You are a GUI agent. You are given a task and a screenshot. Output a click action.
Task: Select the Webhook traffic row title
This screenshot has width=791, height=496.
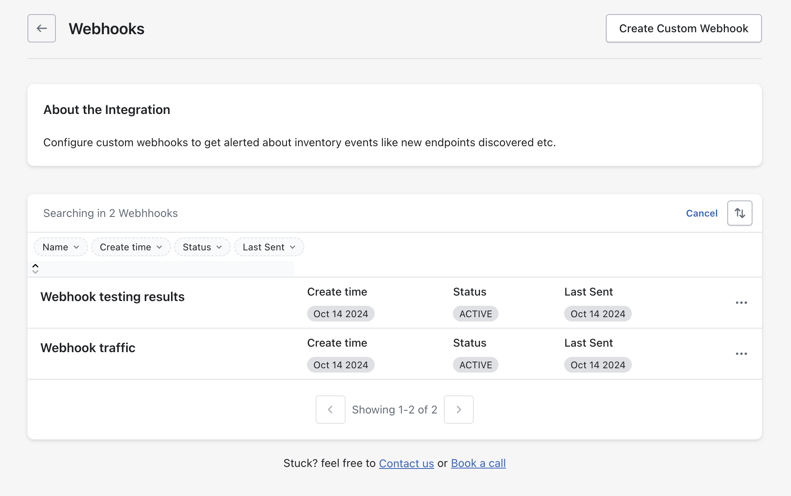[x=88, y=348]
